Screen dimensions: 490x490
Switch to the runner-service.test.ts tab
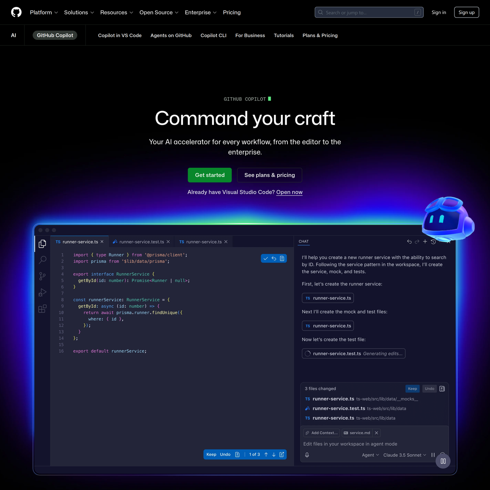click(x=142, y=242)
